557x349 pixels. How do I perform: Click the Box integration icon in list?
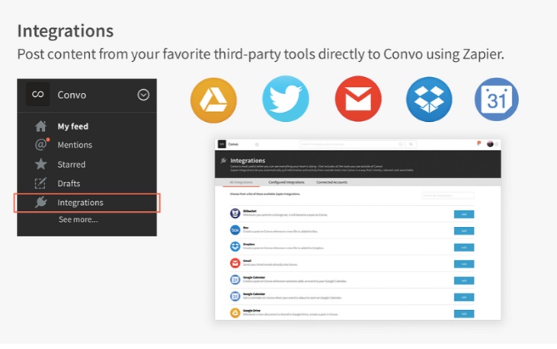pos(235,229)
